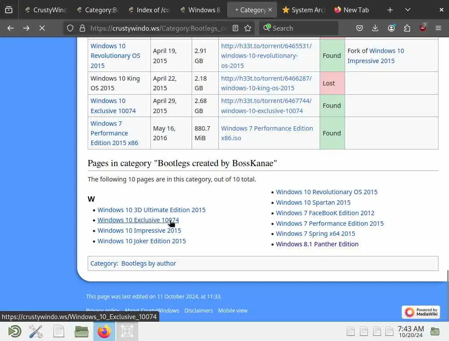The image size is (449, 341).
Task: Open the tray folder icon by clock
Action: (435, 331)
